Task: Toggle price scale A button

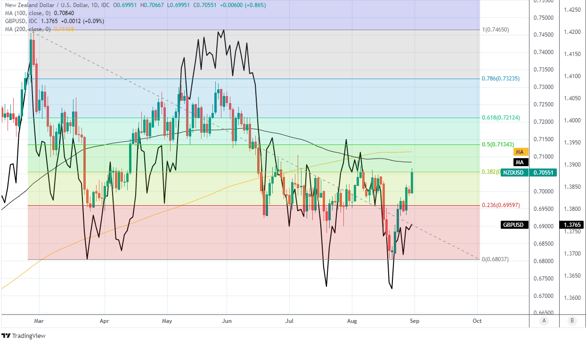Action: [544, 321]
